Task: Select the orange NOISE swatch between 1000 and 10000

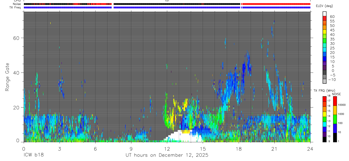Action: click(335, 110)
